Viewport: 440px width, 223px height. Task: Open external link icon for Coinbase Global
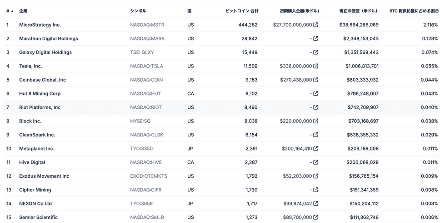click(316, 80)
